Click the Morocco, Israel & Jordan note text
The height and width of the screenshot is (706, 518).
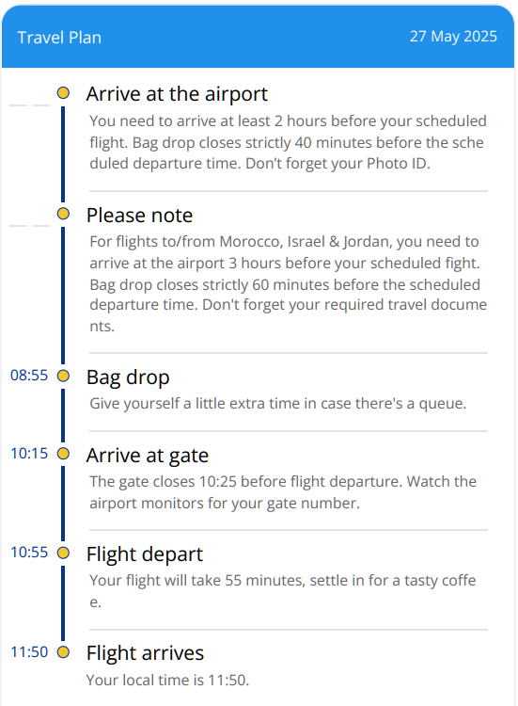point(289,283)
